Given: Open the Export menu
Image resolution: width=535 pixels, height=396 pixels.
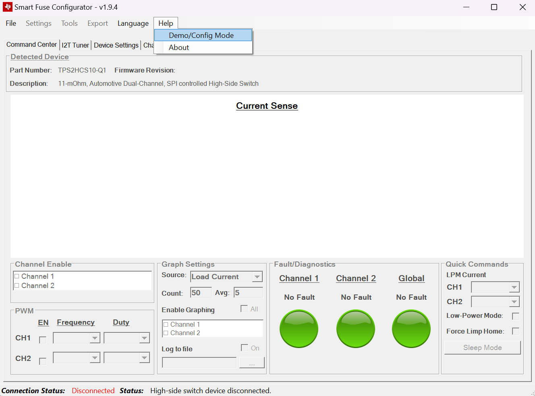Looking at the screenshot, I should click(97, 23).
